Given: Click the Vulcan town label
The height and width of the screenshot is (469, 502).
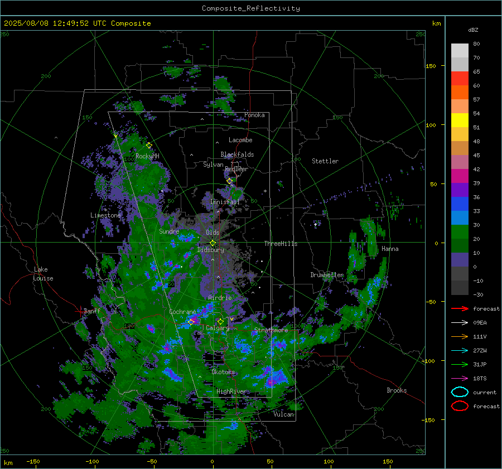Looking at the screenshot, I should point(284,414).
